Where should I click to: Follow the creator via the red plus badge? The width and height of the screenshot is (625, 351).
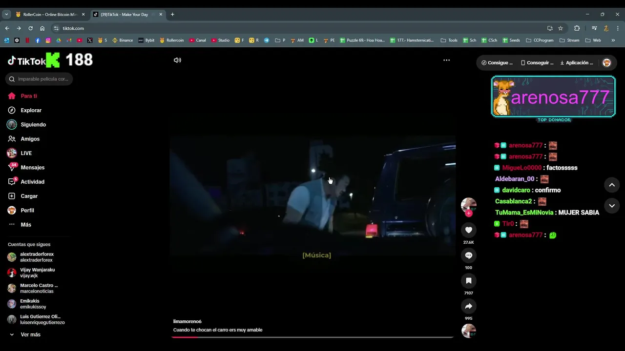[x=469, y=213]
